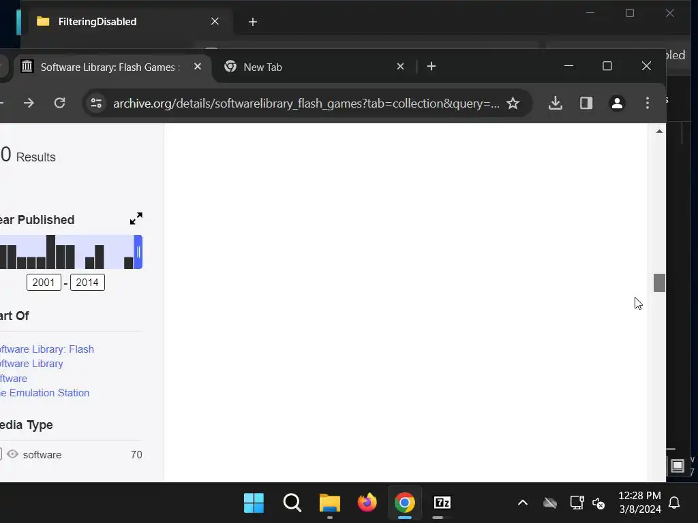Open Chrome three-dot menu
The width and height of the screenshot is (698, 523).
pyautogui.click(x=648, y=104)
